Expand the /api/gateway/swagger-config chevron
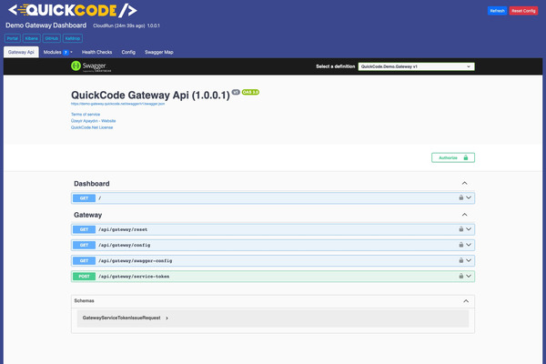 pos(469,260)
